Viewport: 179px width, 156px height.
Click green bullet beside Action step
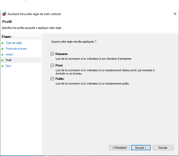[x=2, y=54]
